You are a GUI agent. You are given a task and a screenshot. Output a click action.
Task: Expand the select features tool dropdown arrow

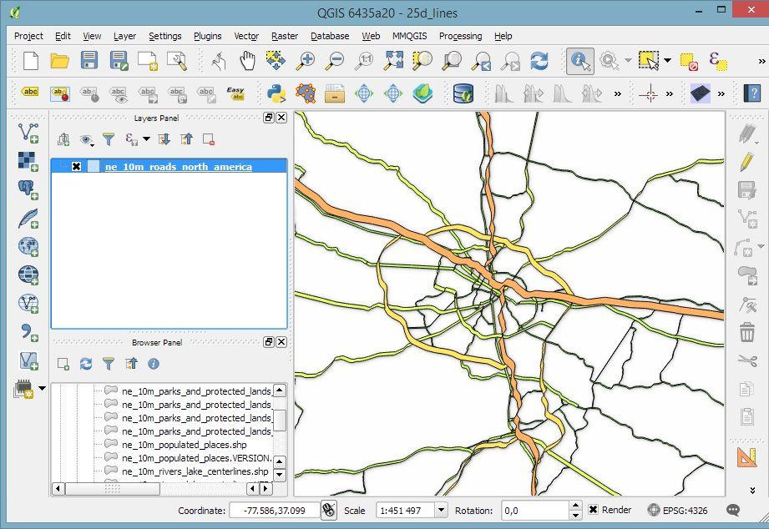pyautogui.click(x=667, y=61)
